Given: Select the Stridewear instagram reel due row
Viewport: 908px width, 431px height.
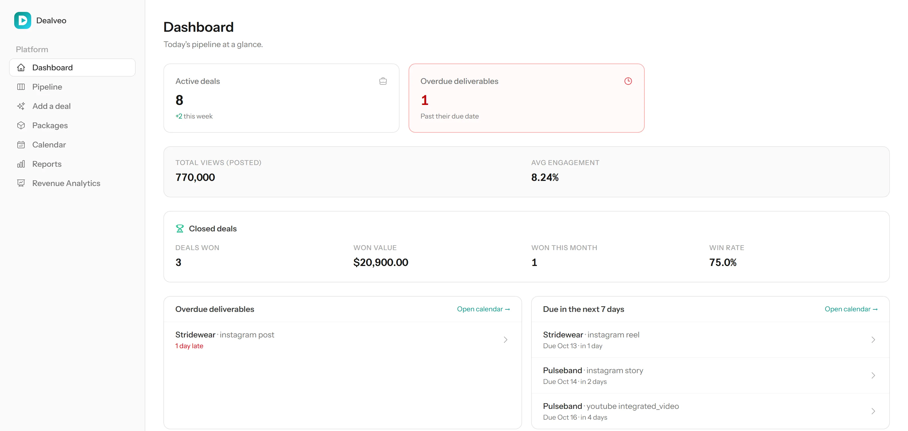Looking at the screenshot, I should click(710, 340).
